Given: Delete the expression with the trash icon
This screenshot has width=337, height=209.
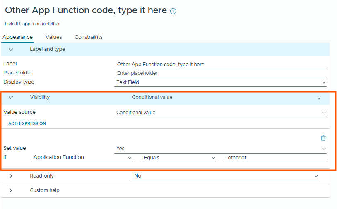Looking at the screenshot, I should click(323, 138).
